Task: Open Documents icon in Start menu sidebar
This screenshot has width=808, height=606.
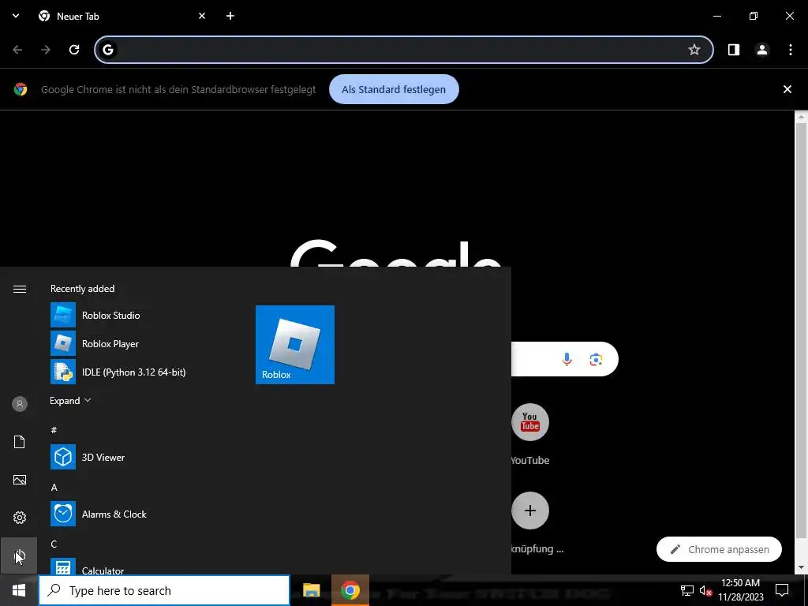Action: pos(19,442)
